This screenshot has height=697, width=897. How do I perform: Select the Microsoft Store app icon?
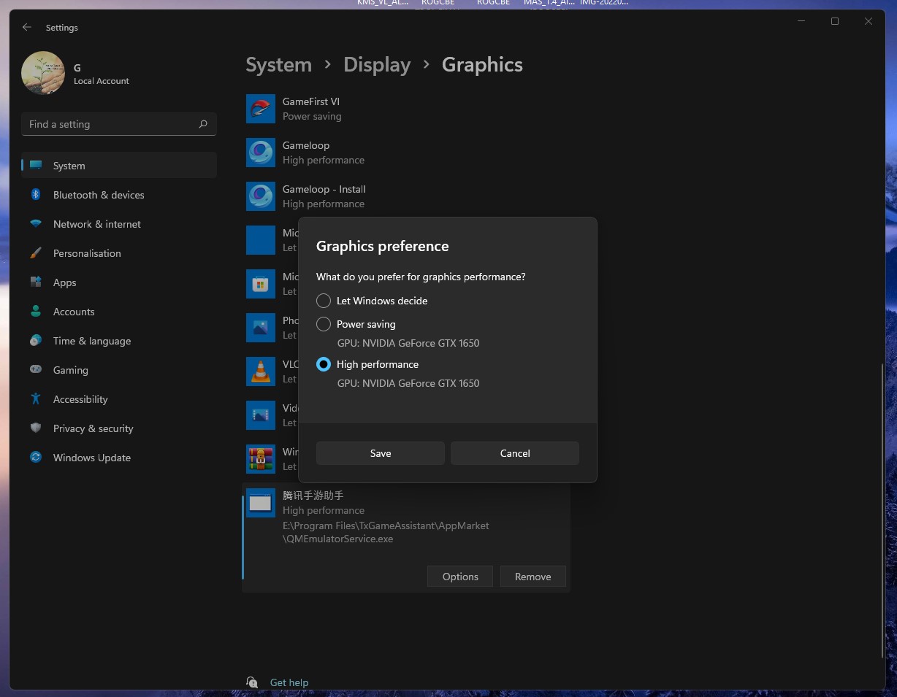[x=261, y=284]
